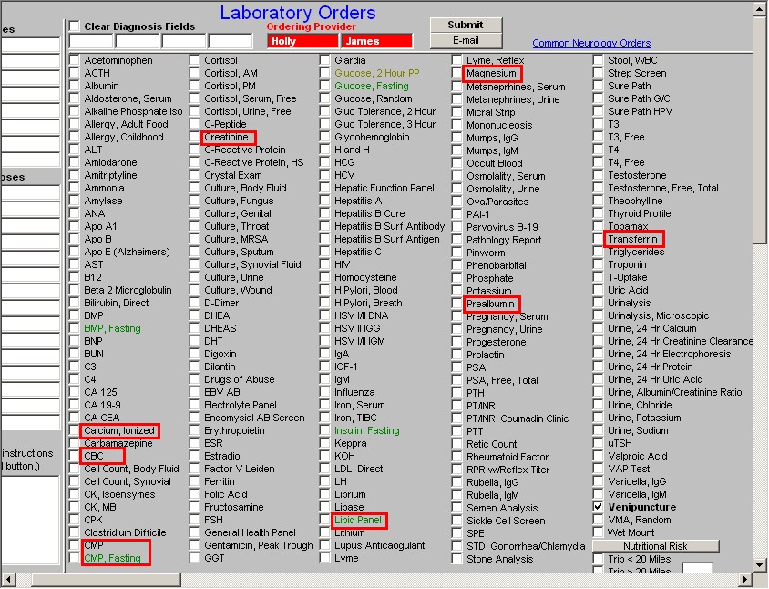This screenshot has width=769, height=589.
Task: Check the Lipase box
Action: click(x=324, y=507)
